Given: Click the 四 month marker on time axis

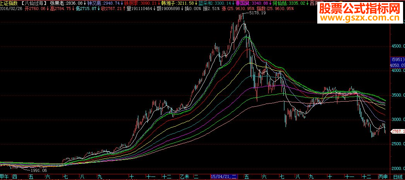Looking at the screenshot, I should coord(15,177).
